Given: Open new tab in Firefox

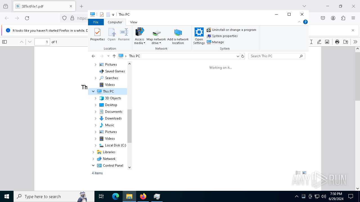Looking at the screenshot, I should (x=81, y=6).
